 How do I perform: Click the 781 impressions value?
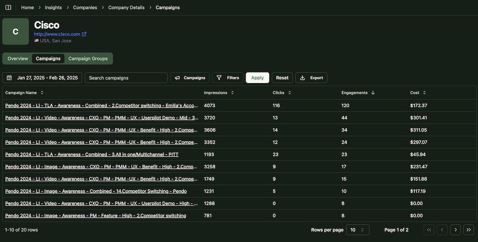pos(208,215)
